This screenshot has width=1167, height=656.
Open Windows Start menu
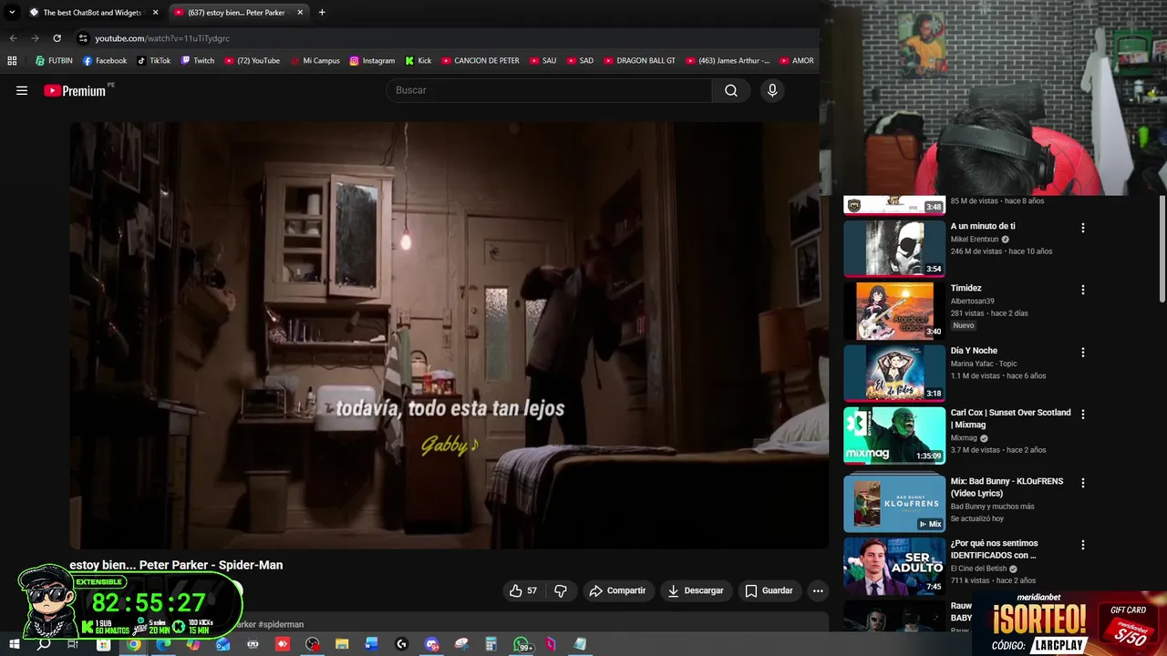[14, 644]
